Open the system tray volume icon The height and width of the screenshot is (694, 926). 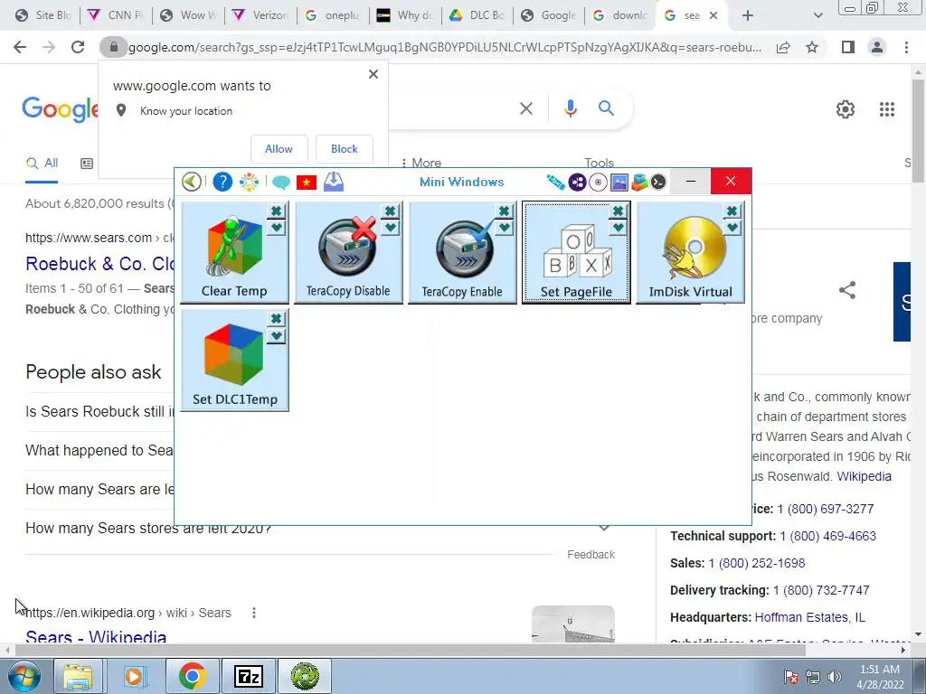(834, 676)
